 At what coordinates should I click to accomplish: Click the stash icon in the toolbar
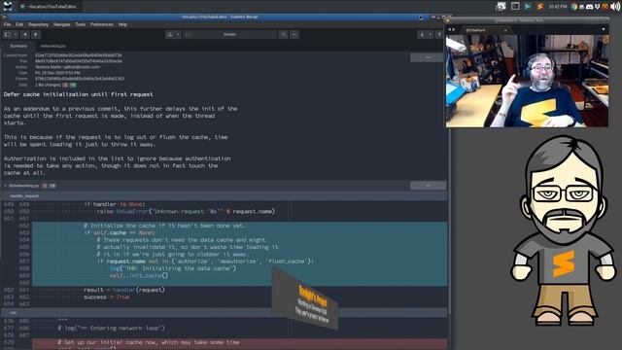(x=170, y=35)
